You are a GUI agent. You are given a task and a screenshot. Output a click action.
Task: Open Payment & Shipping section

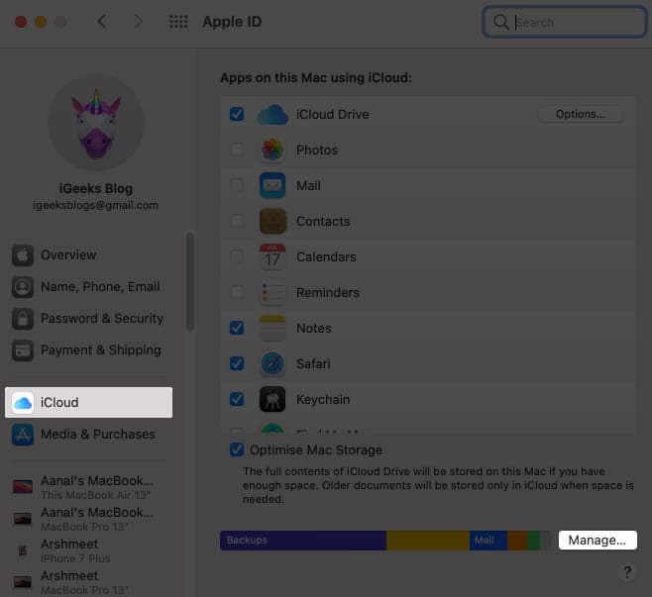point(88,350)
